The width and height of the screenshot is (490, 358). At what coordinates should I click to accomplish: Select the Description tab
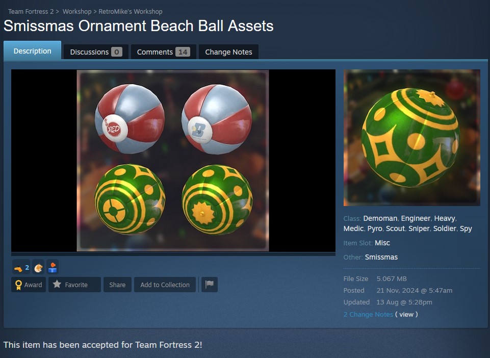(33, 50)
